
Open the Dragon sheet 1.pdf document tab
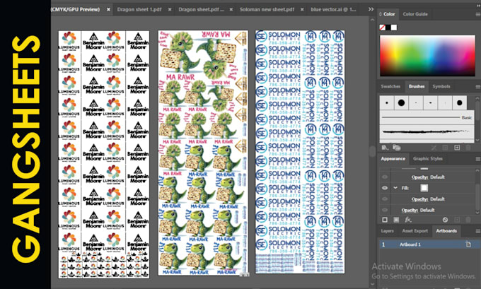[139, 9]
